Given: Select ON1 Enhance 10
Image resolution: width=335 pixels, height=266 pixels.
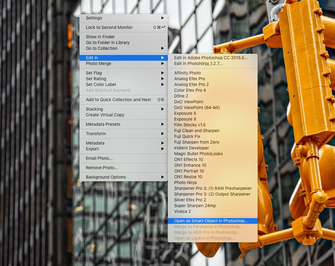Looking at the screenshot, I should click(x=213, y=165).
